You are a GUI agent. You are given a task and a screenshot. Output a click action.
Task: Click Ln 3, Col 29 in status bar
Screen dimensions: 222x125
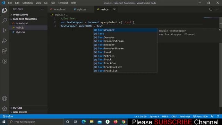pyautogui.click(x=140, y=117)
